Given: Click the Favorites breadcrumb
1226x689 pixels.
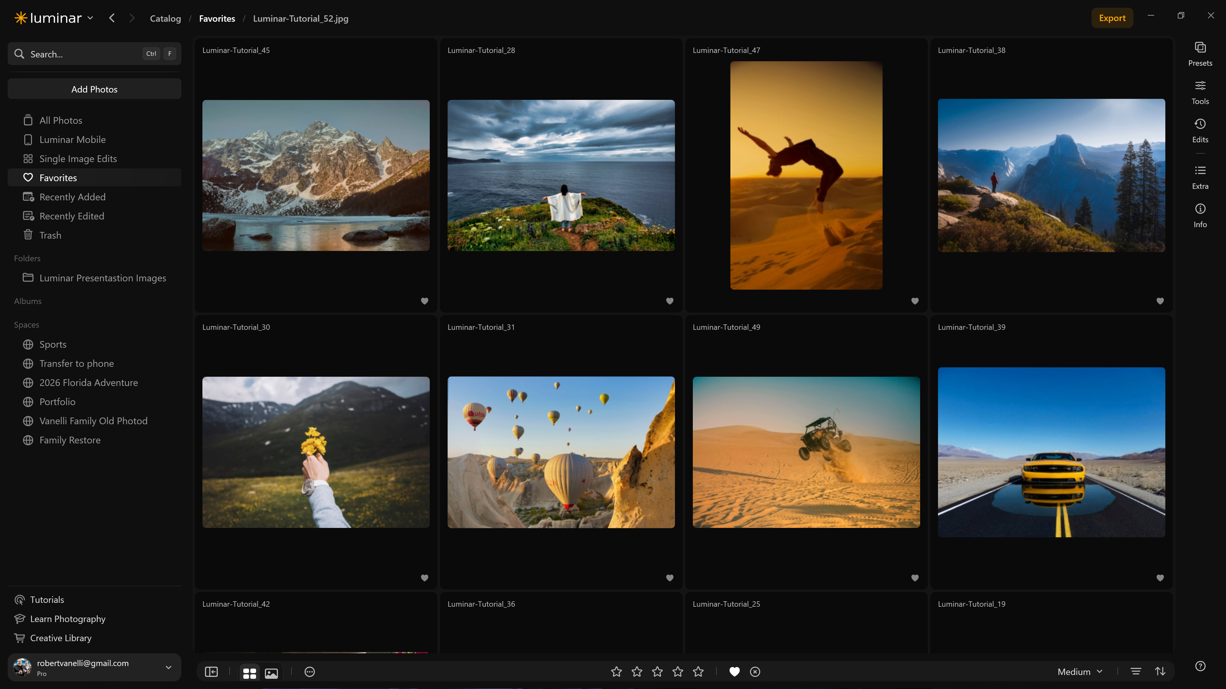Looking at the screenshot, I should [x=217, y=19].
